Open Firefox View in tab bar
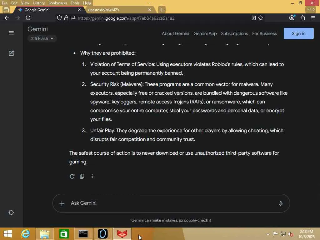Screen dimensions: 320x240 6,10
